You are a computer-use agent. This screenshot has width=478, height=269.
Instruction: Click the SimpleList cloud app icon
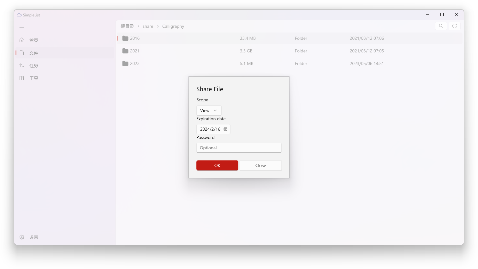coord(19,15)
